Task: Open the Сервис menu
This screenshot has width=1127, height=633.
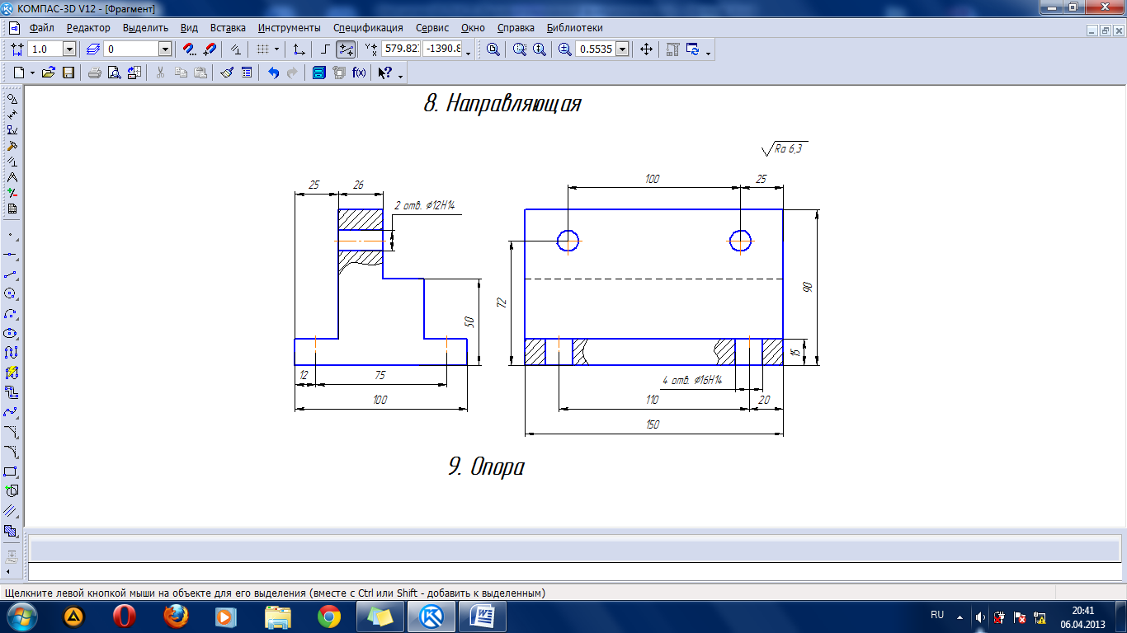Action: 433,28
